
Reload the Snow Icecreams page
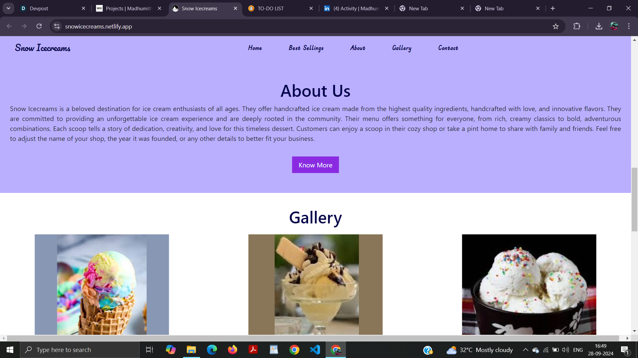pyautogui.click(x=39, y=26)
